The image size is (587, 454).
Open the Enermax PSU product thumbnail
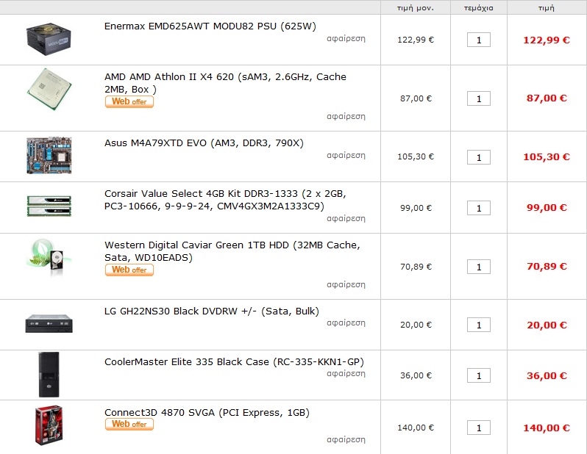coord(49,39)
